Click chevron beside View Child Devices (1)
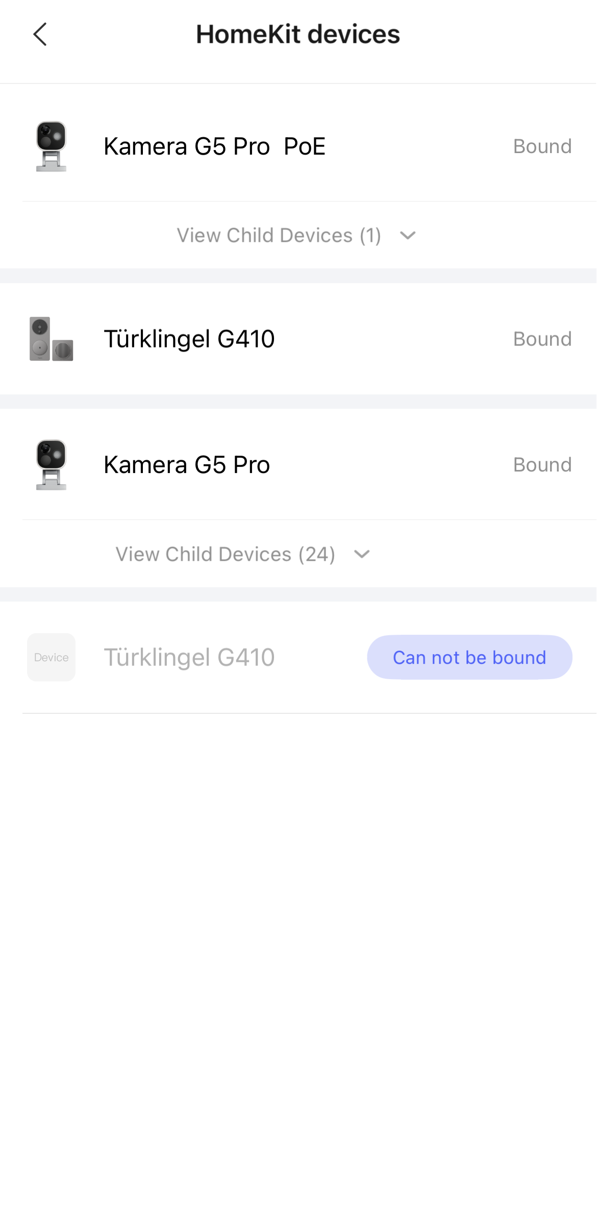Viewport: 597px width, 1220px height. point(408,235)
